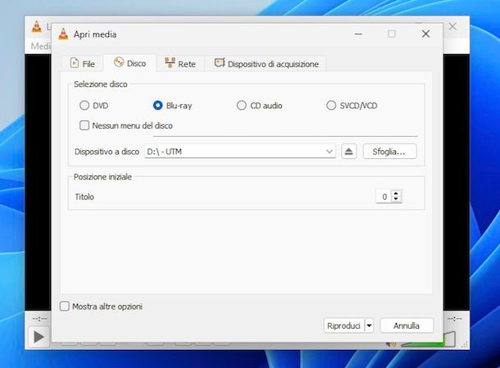Toggle Mostra altre opzioni checkbox
Viewport: 500px width, 368px height.
tap(65, 307)
